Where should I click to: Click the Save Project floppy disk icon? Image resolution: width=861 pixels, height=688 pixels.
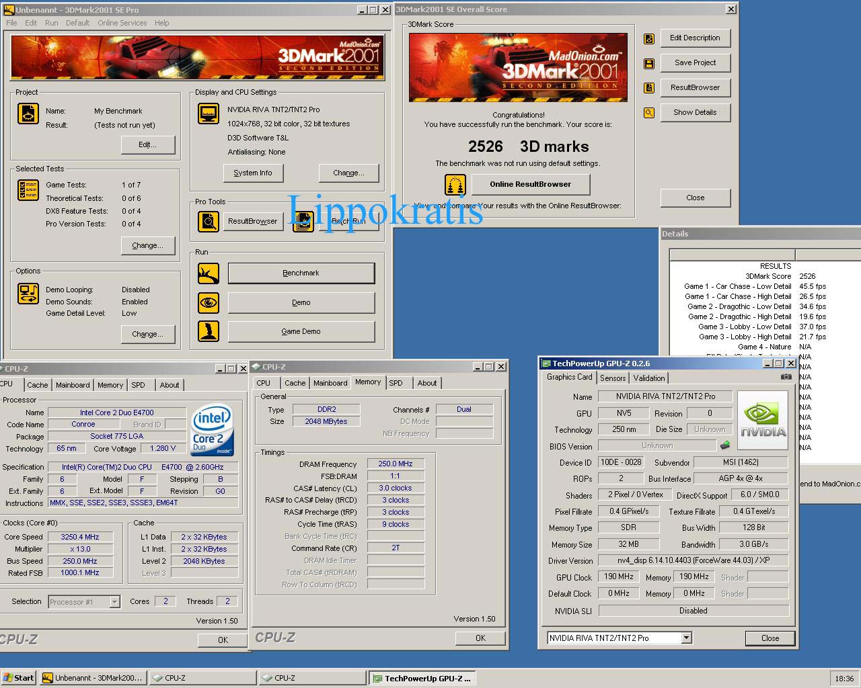(649, 64)
